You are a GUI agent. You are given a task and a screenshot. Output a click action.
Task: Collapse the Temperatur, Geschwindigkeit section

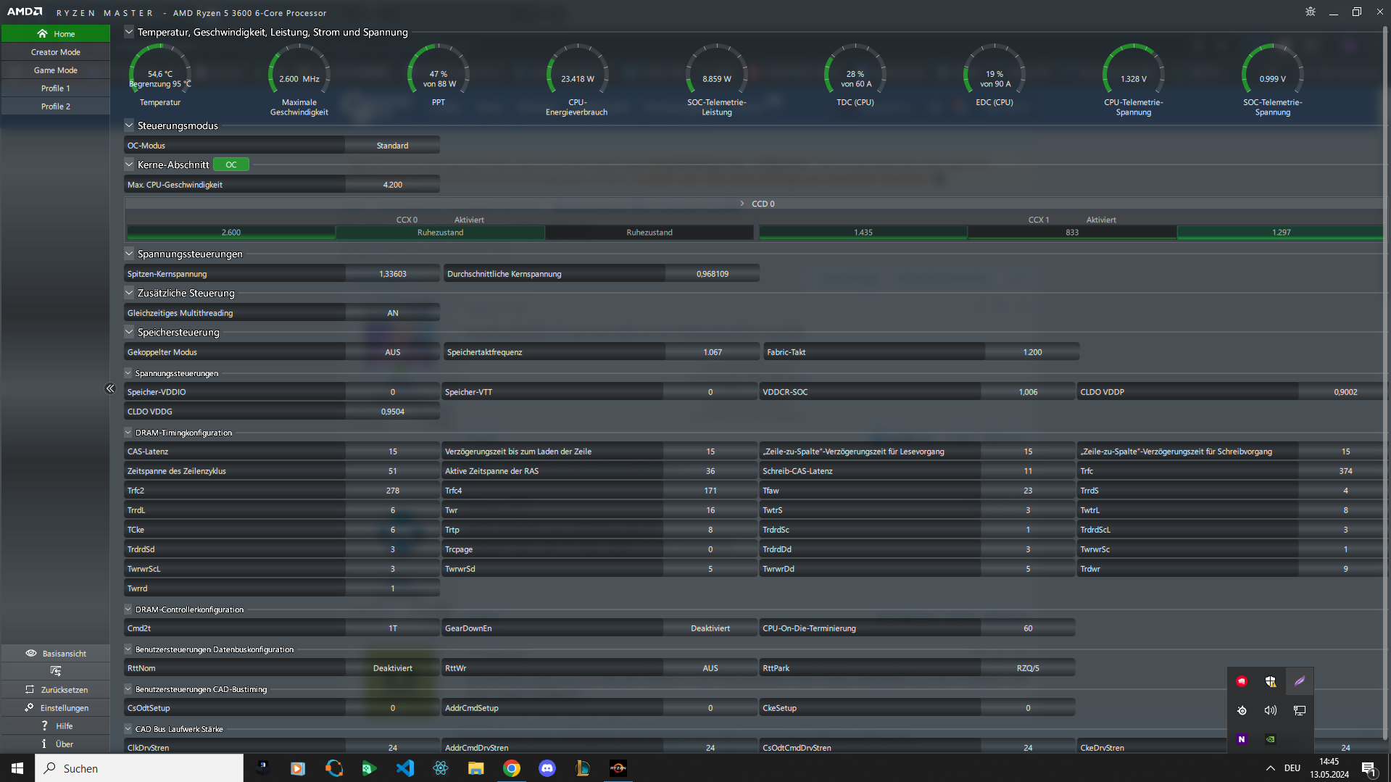(129, 32)
